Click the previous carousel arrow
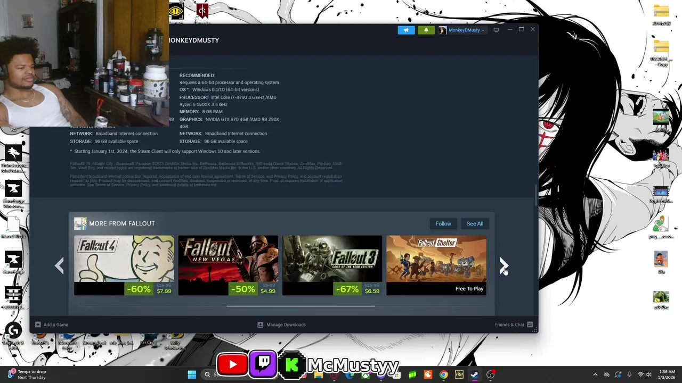The height and width of the screenshot is (383, 682). (59, 265)
